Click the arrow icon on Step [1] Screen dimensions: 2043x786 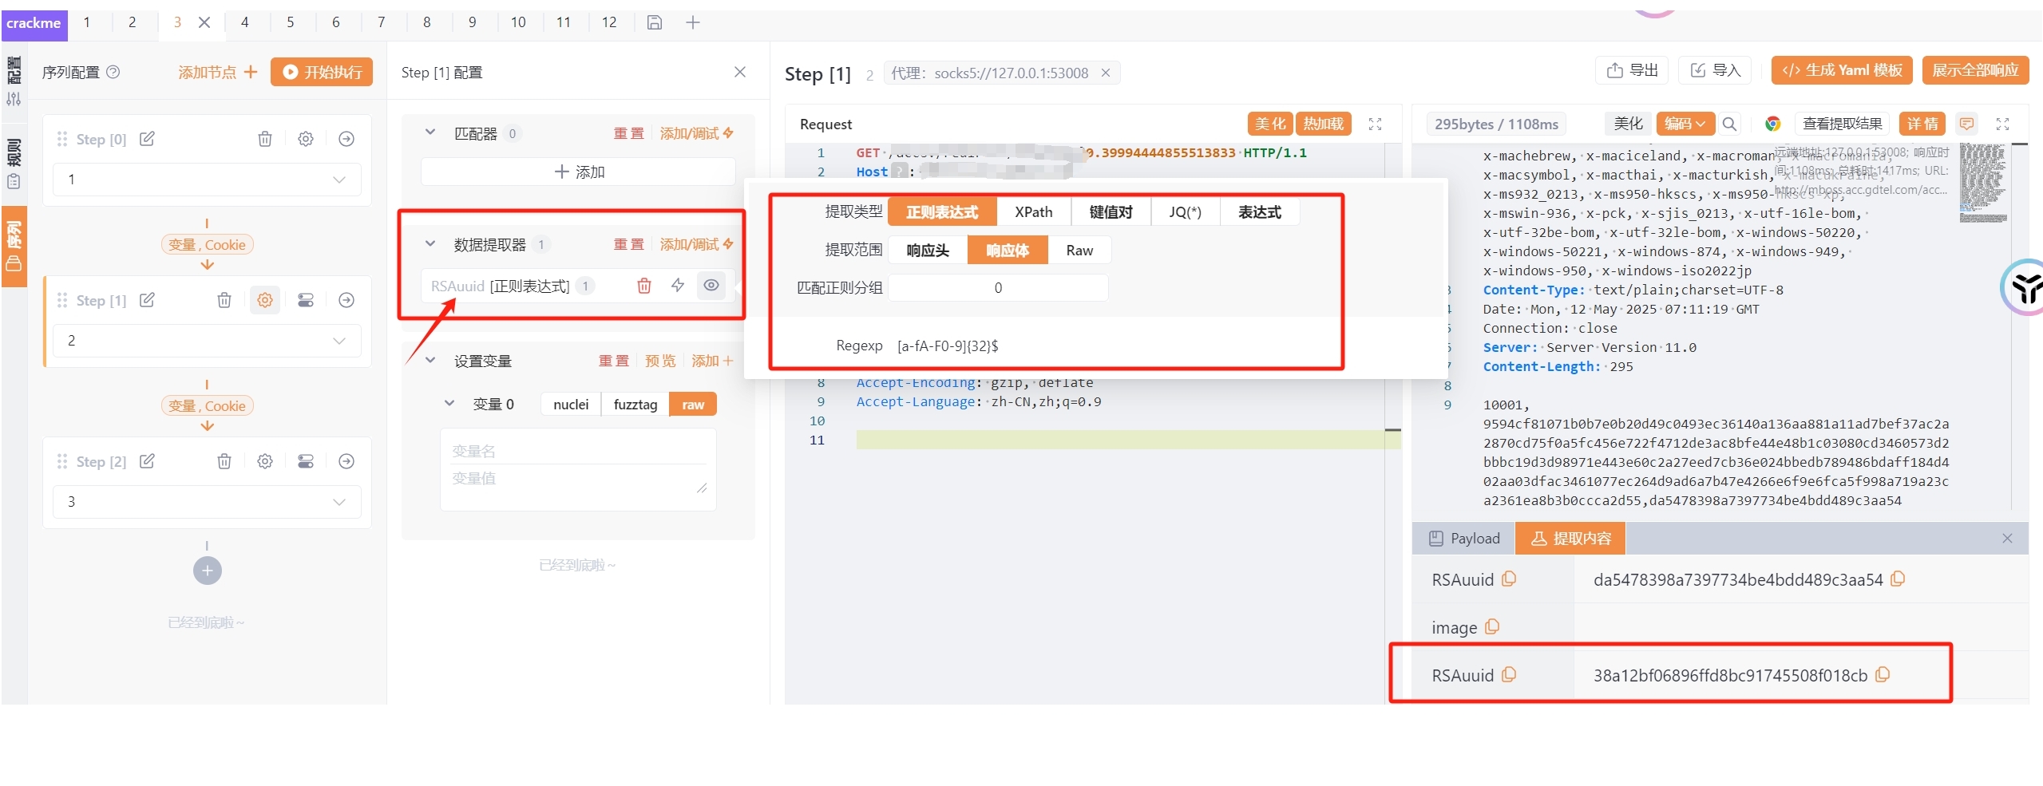click(346, 300)
